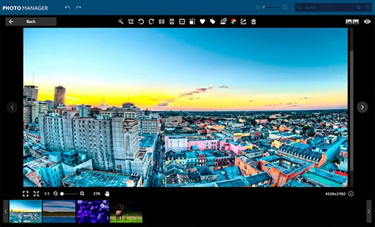Click small thumbnail size icon in header

click(x=258, y=8)
